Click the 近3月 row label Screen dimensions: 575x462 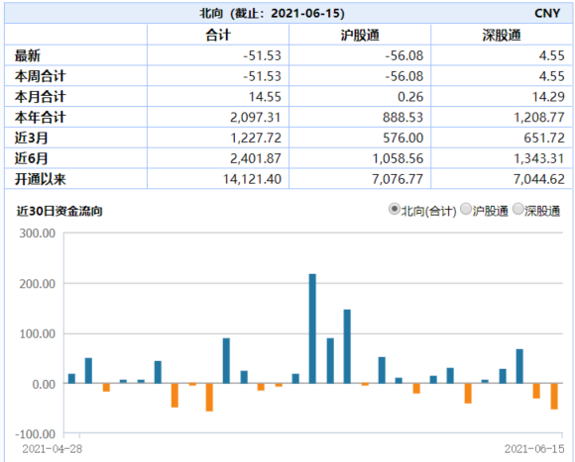[x=31, y=138]
